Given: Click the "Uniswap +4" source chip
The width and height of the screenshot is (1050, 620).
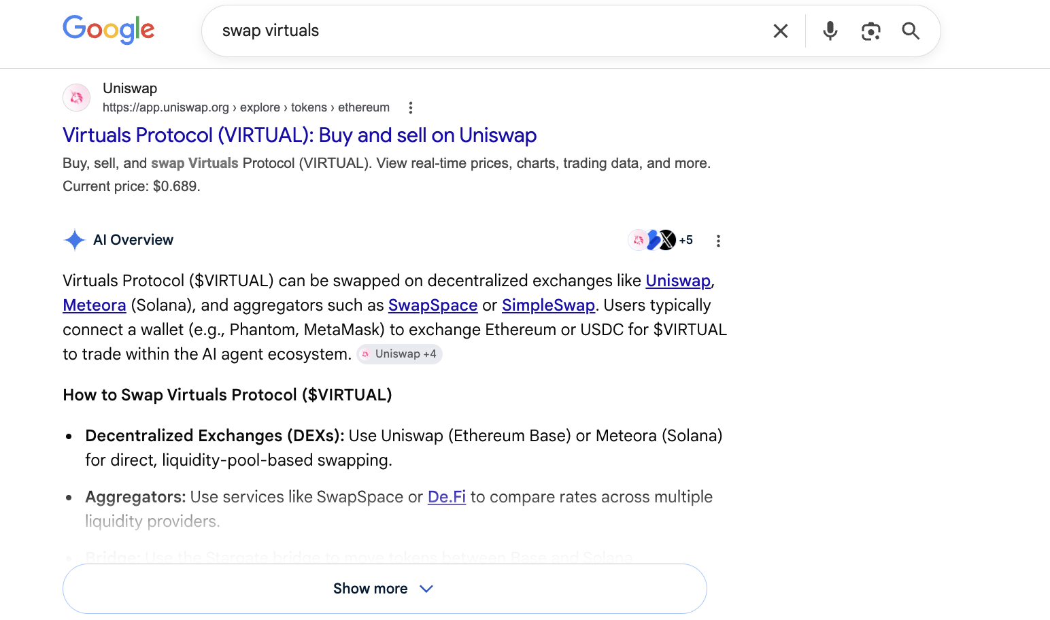Looking at the screenshot, I should [400, 354].
